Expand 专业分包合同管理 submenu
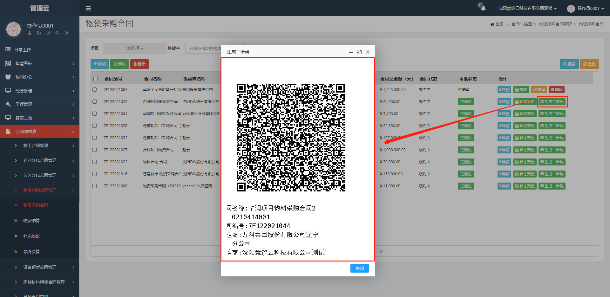 pos(39,160)
